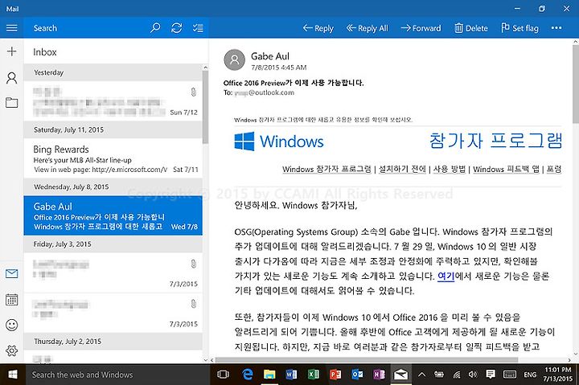The image size is (579, 385).
Task: Click the ENG language indicator
Action: click(x=530, y=375)
